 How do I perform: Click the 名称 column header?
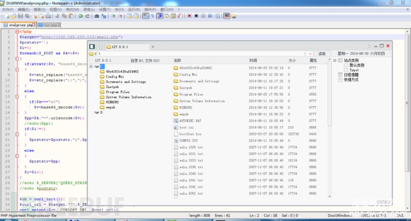pos(178,61)
